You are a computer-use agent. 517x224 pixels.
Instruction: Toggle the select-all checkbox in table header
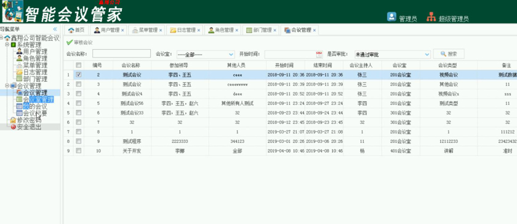[79, 65]
